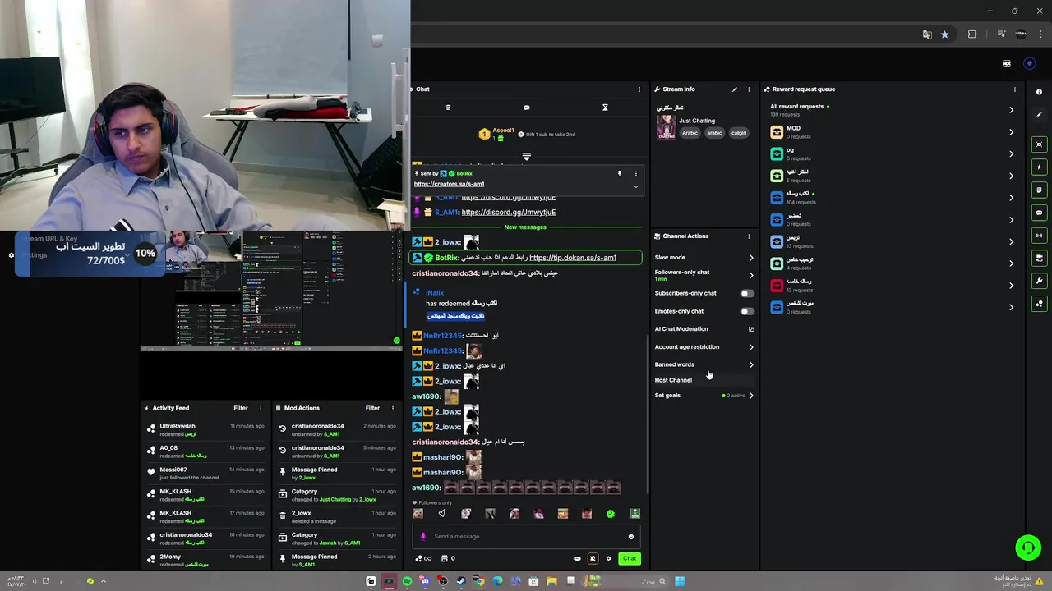Bookmark page with browser star icon

click(x=944, y=34)
